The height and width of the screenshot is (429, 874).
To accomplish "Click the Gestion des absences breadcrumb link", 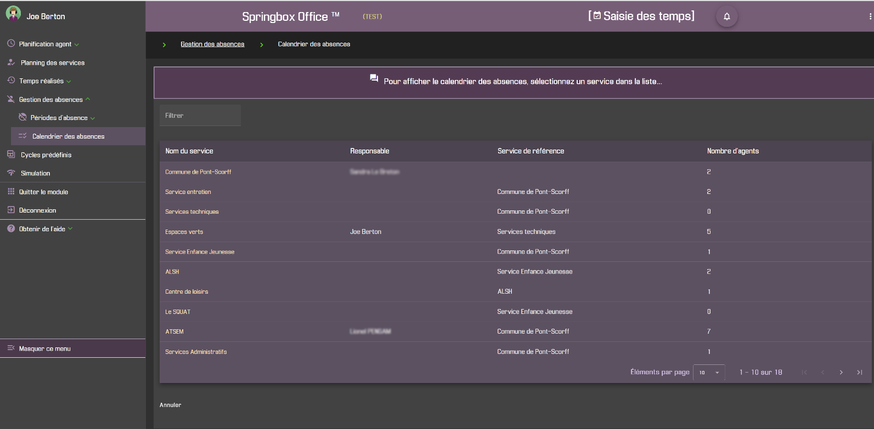I will pyautogui.click(x=212, y=44).
